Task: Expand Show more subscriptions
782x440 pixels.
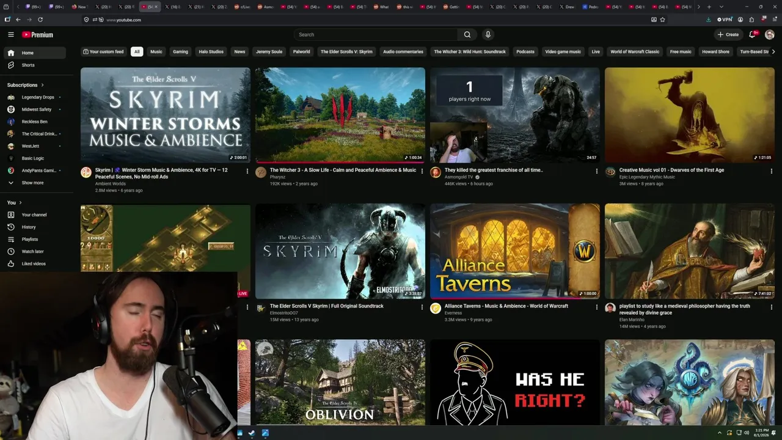Action: tap(35, 183)
